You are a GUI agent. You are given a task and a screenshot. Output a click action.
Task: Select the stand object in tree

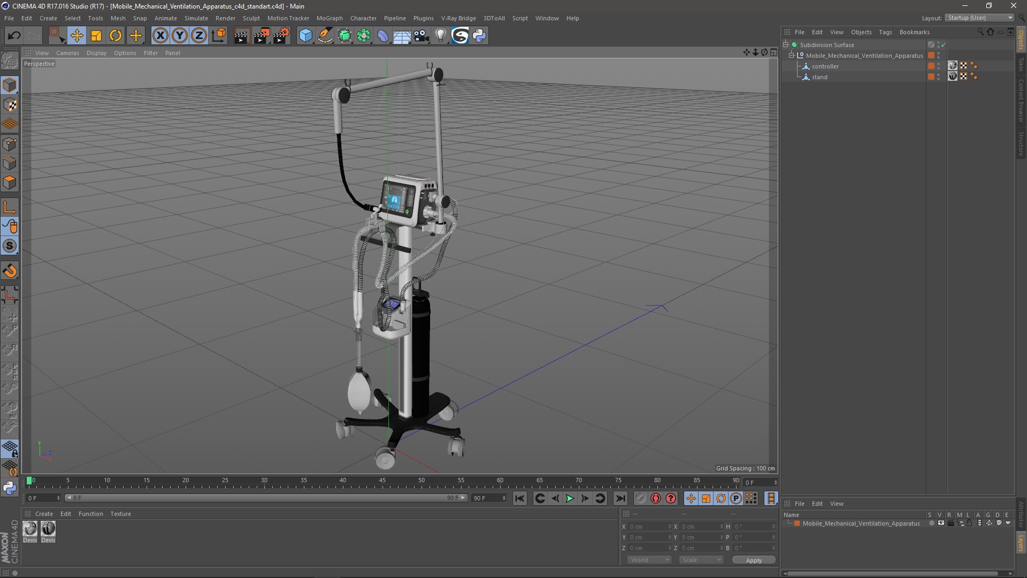(x=819, y=77)
